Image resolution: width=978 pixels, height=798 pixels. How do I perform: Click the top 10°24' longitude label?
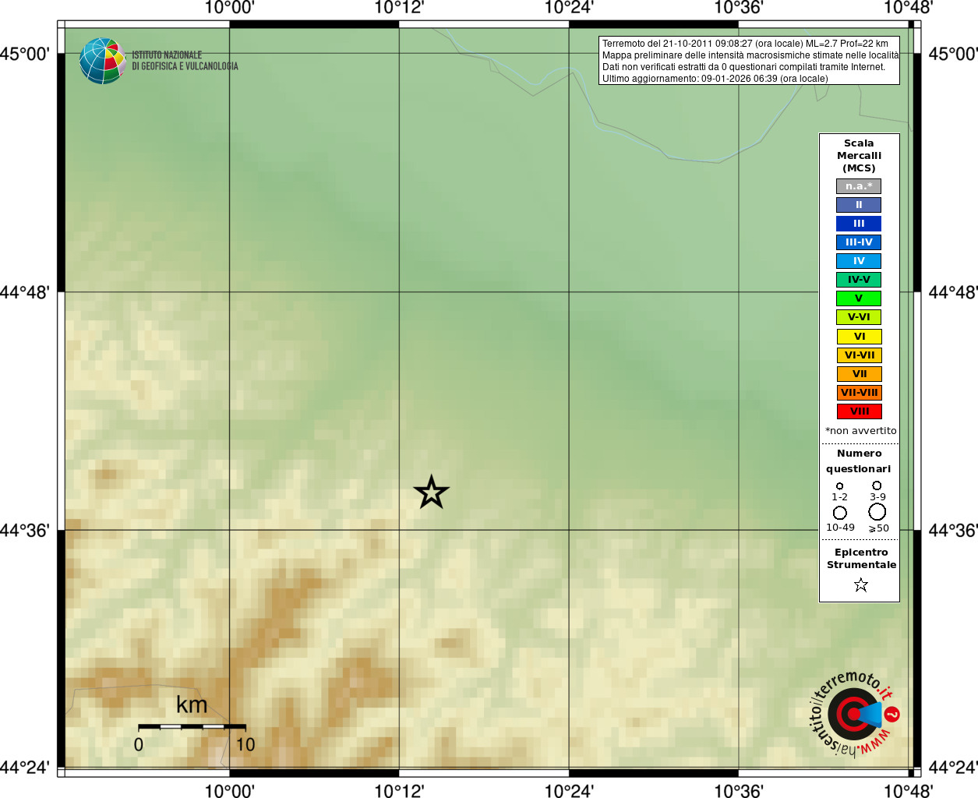point(569,8)
